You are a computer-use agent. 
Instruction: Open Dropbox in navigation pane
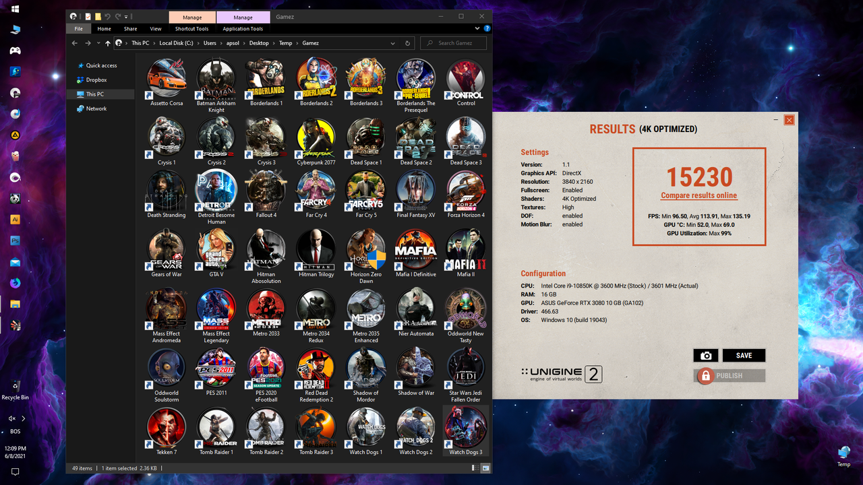click(96, 80)
